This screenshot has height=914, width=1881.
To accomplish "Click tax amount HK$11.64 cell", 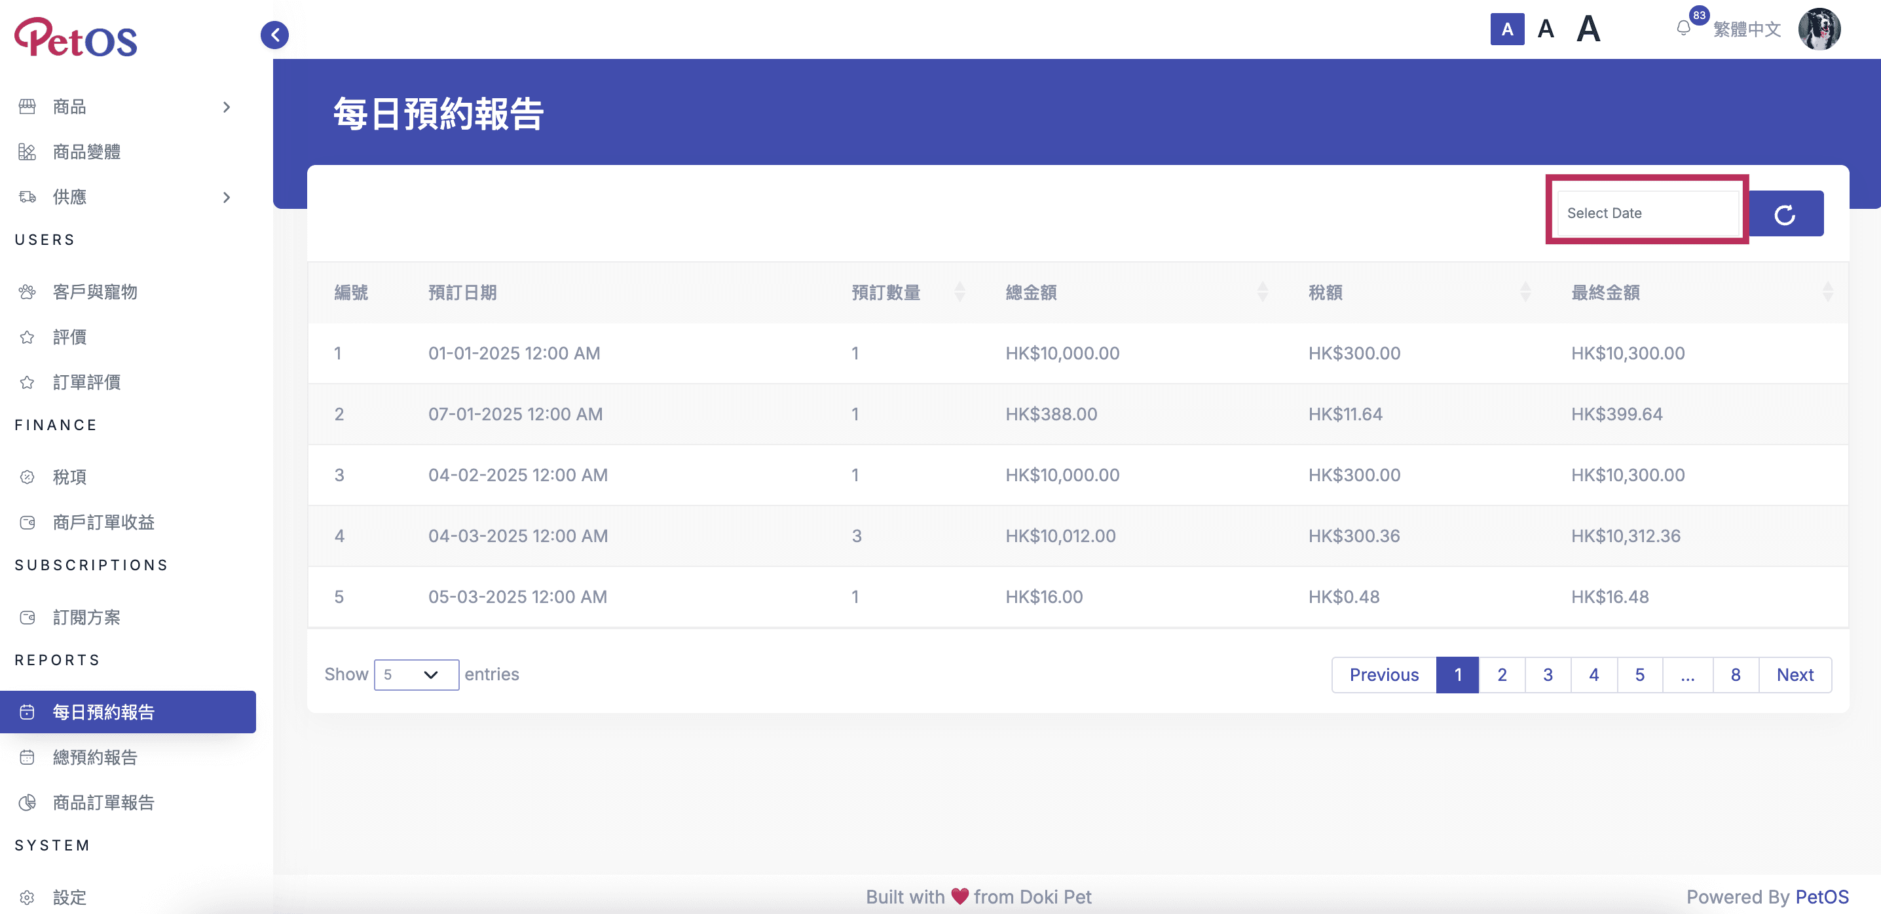I will 1345,414.
